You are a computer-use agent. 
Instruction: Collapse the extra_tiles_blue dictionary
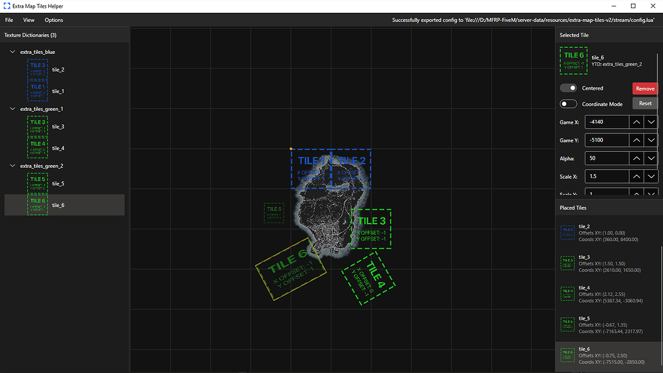point(12,52)
